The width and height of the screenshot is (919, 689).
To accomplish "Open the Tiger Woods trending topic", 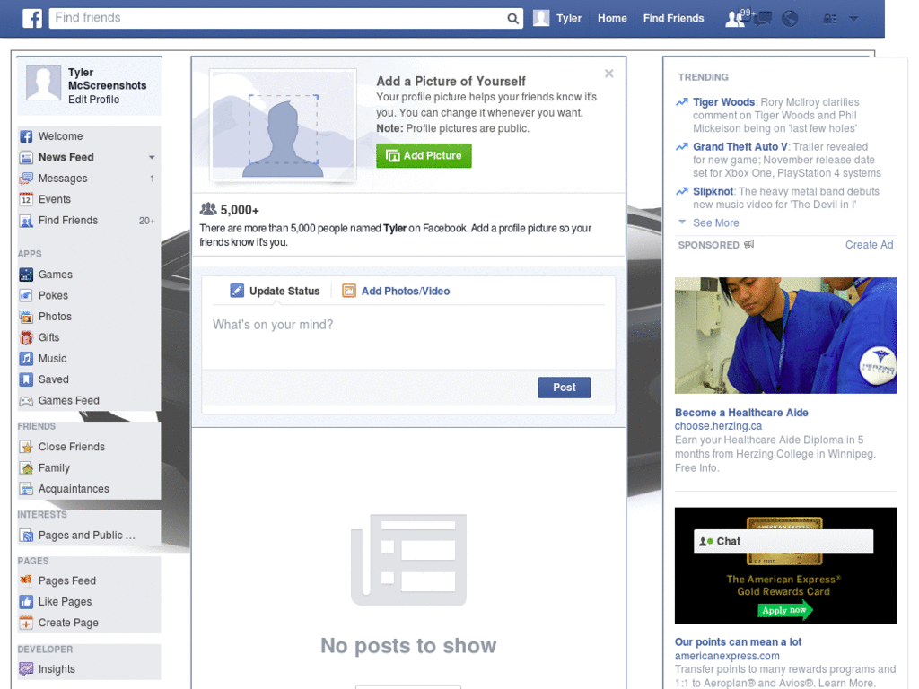I will pos(724,102).
